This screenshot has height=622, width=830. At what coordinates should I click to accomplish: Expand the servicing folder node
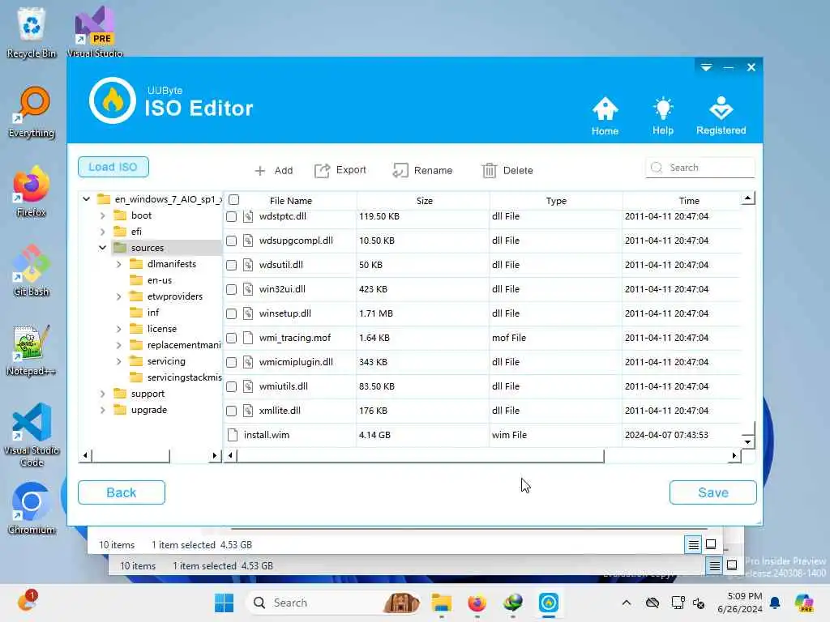point(118,361)
